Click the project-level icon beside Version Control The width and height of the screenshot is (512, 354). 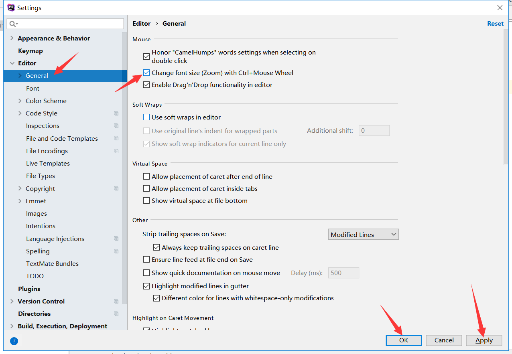[x=116, y=301]
